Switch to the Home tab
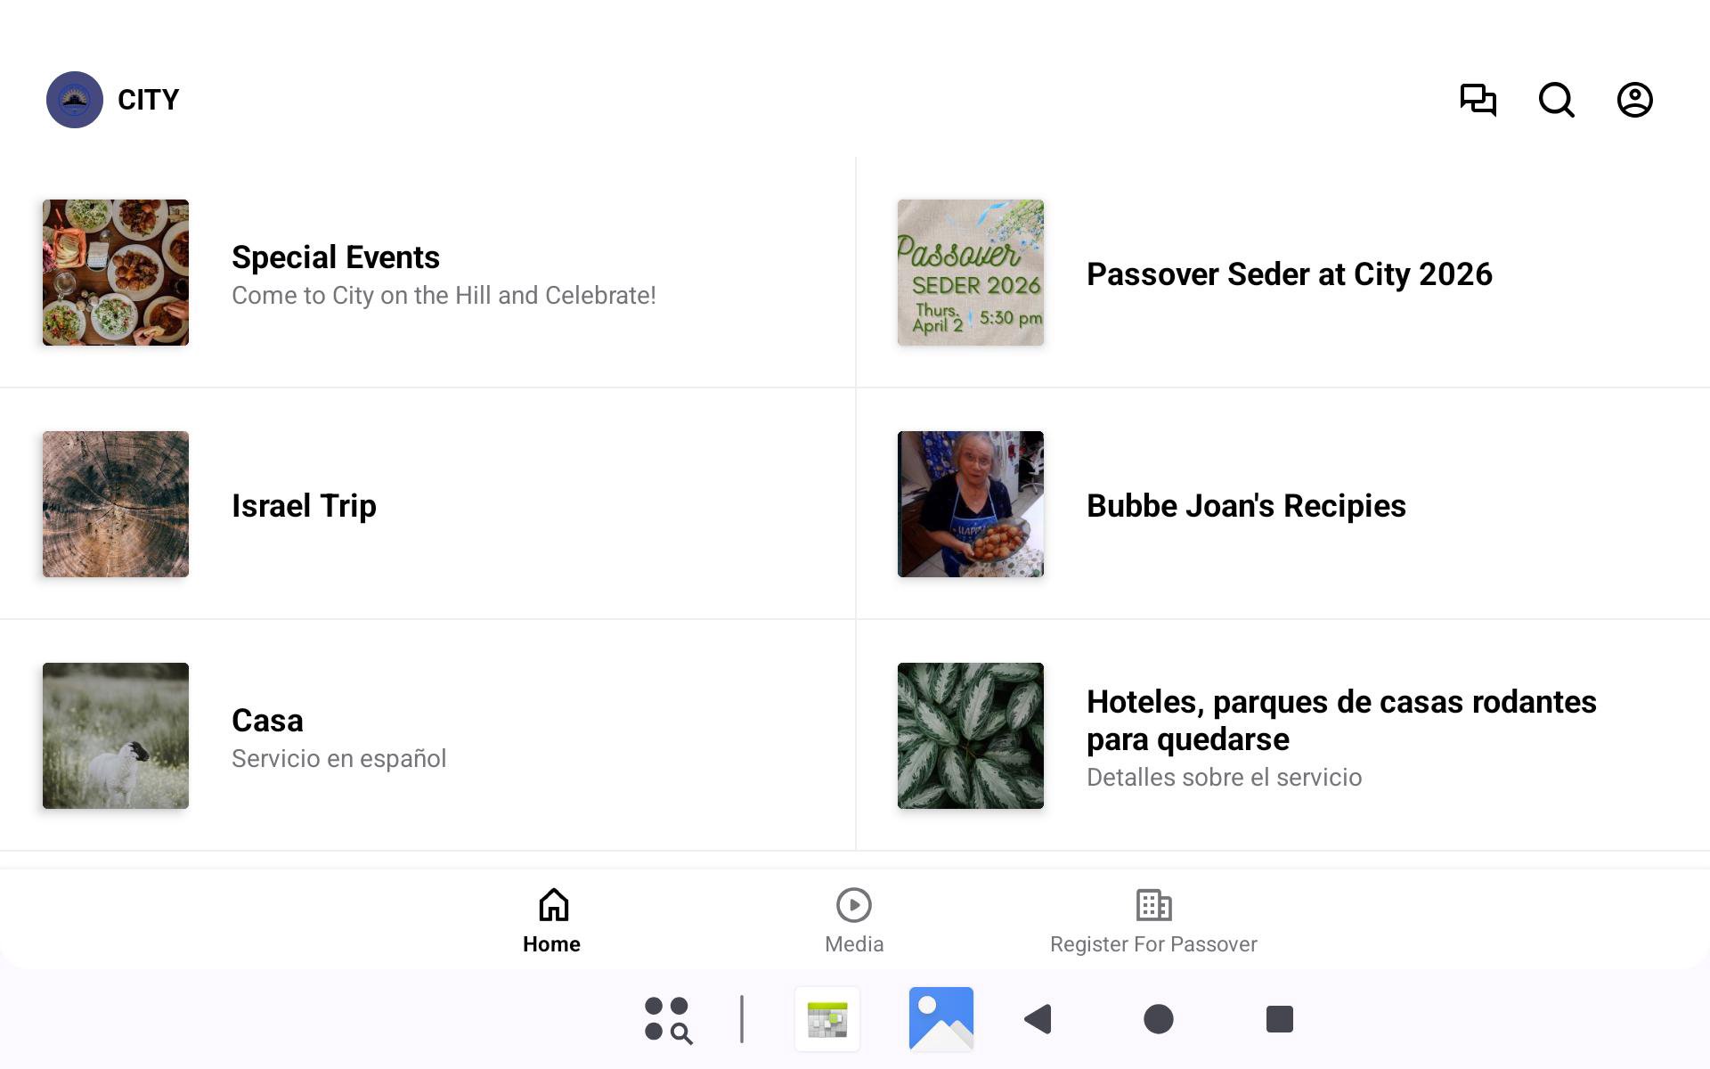Image resolution: width=1710 pixels, height=1069 pixels. (x=552, y=921)
